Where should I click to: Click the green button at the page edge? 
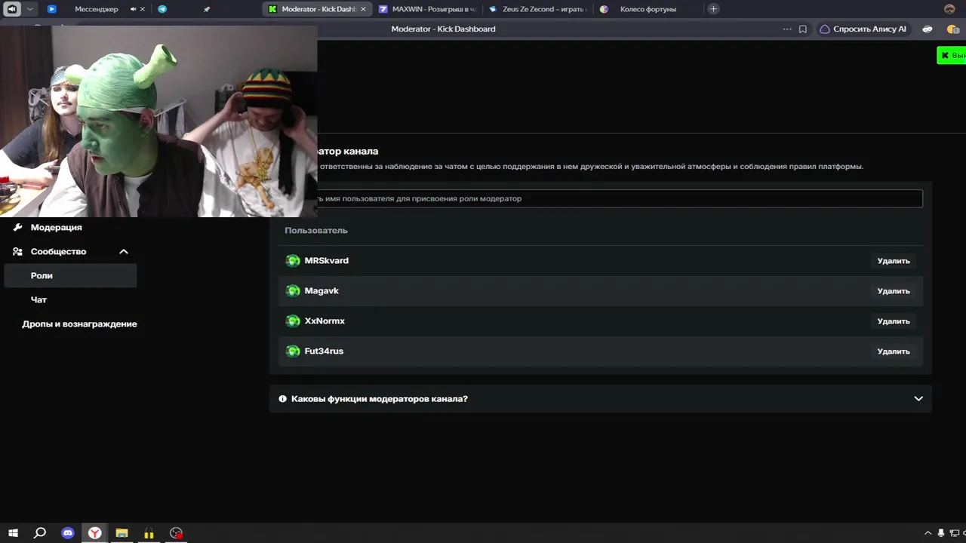coord(951,55)
